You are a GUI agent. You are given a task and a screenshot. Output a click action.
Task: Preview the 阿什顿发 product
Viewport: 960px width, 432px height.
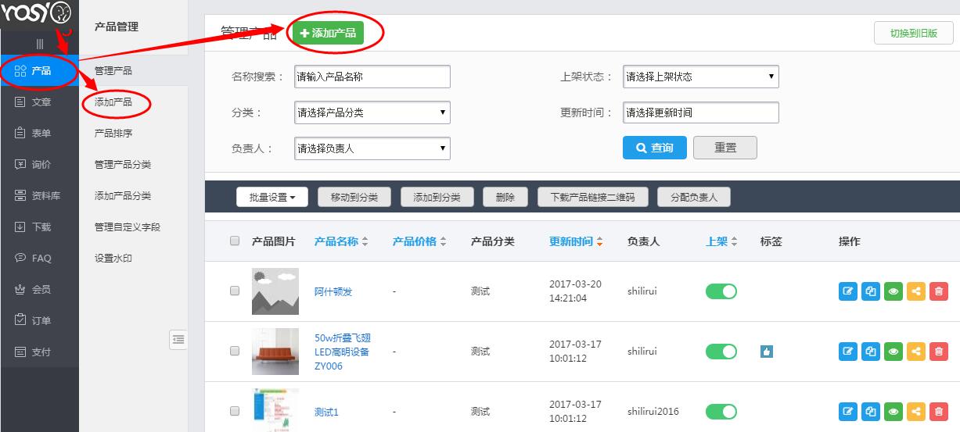click(x=893, y=291)
